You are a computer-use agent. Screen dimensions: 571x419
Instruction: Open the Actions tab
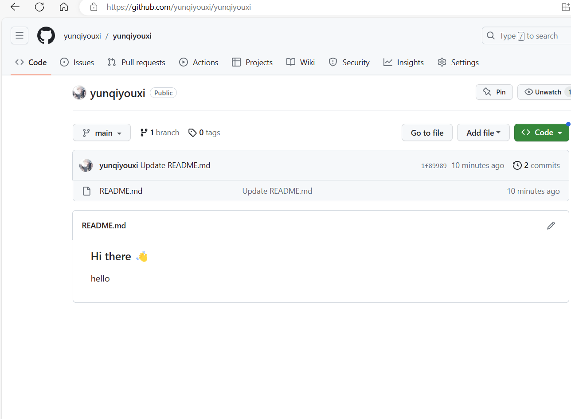[199, 63]
